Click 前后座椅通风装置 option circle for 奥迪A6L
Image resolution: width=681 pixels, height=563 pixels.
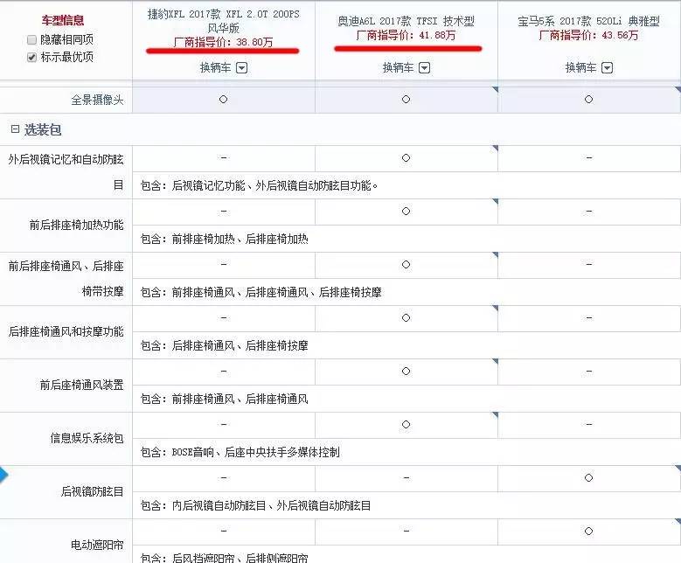(x=407, y=372)
